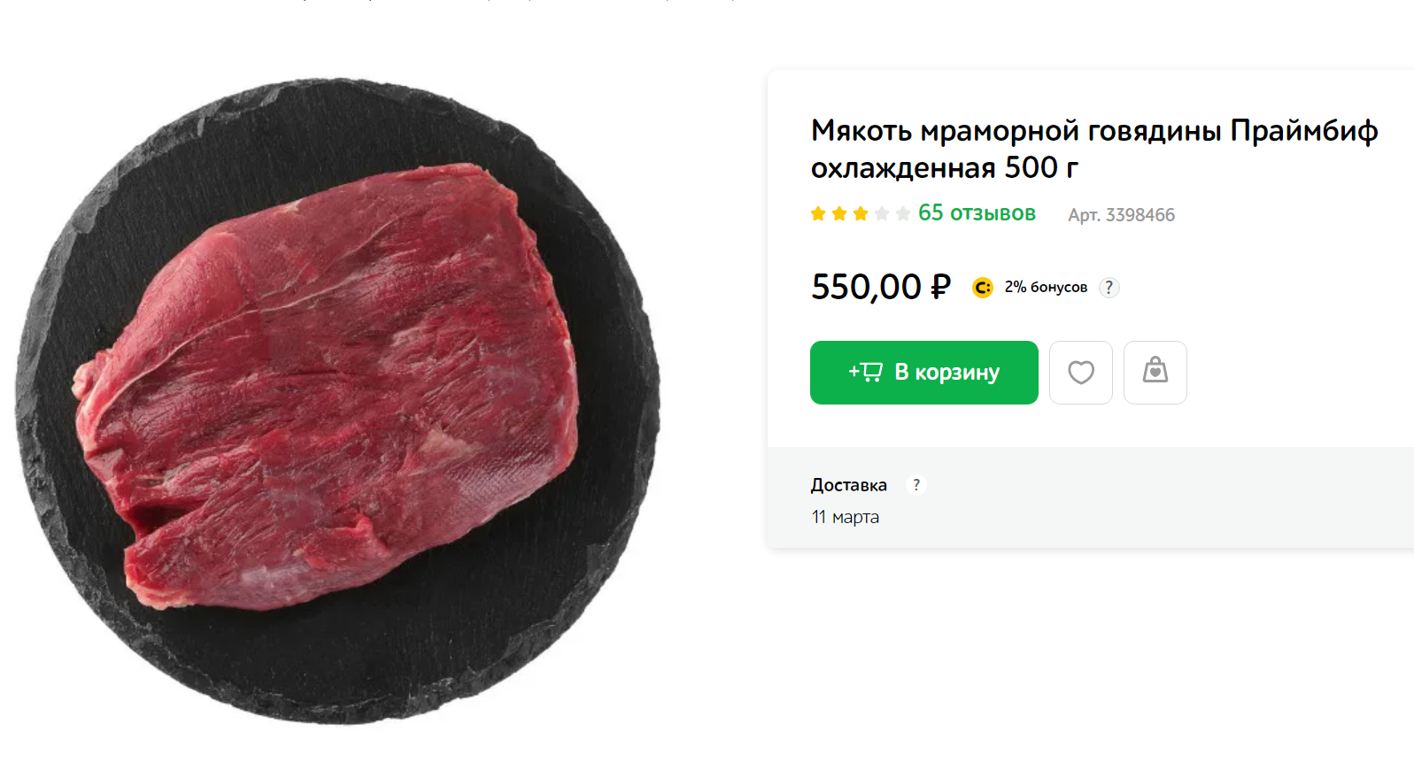Click the 11 марта delivery date
1414x763 pixels.
846,517
